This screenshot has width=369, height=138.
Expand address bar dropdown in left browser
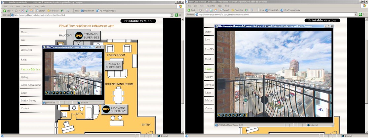coord(172,15)
